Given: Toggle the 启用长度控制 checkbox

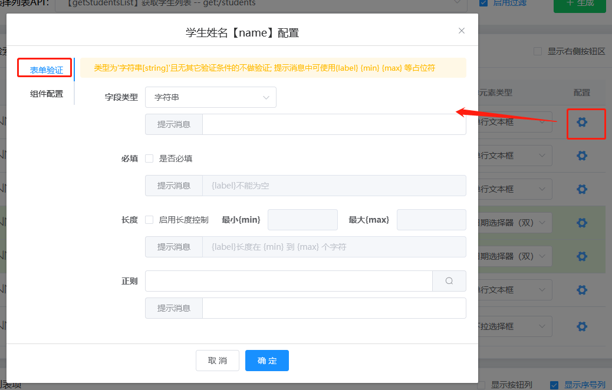Looking at the screenshot, I should 149,220.
